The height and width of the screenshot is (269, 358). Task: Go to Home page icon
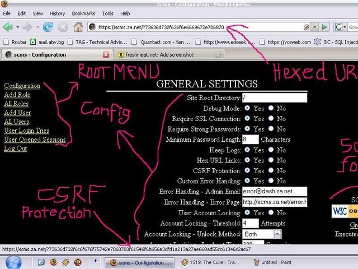pyautogui.click(x=78, y=26)
